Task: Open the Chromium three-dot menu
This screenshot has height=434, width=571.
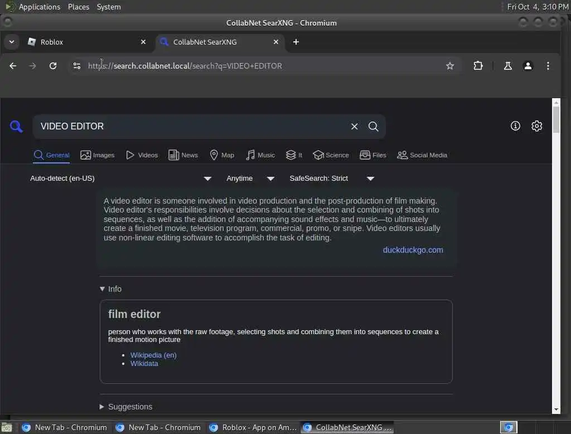Action: point(548,66)
